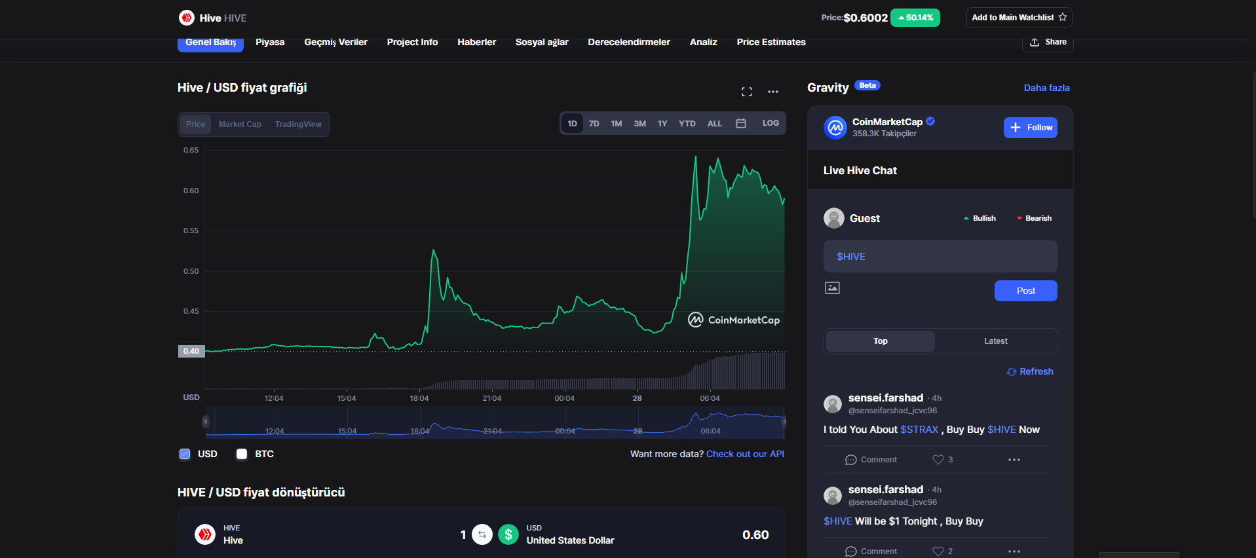
Task: Select the 1Y time range
Action: (662, 123)
